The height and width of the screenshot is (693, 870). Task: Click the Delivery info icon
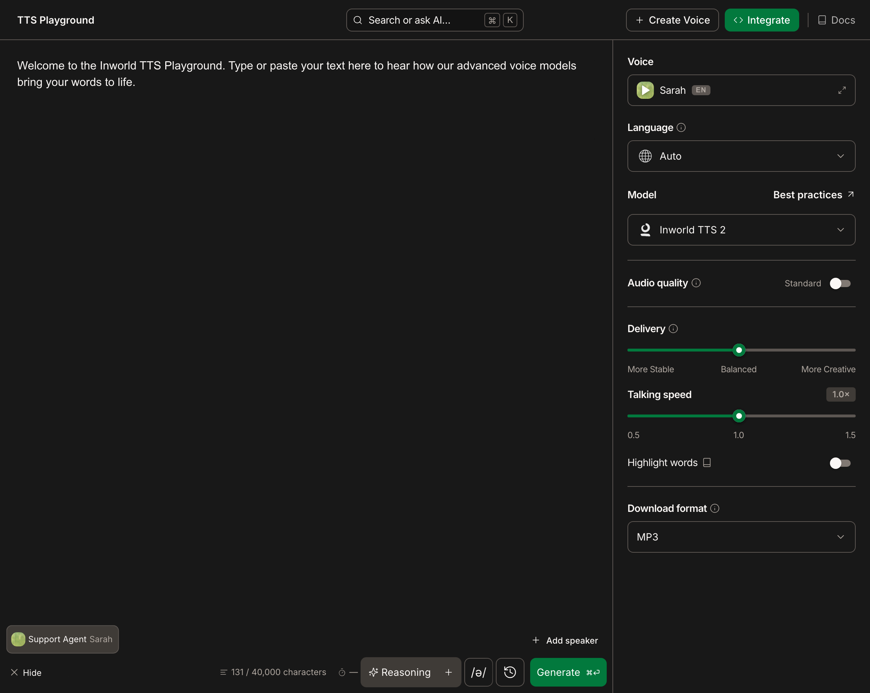(x=673, y=329)
